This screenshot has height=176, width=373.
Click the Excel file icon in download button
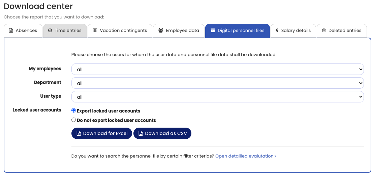pyautogui.click(x=79, y=134)
